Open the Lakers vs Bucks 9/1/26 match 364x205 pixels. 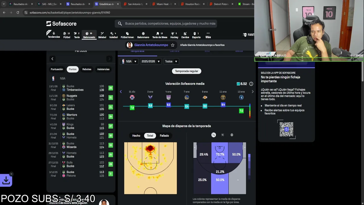pyautogui.click(x=81, y=107)
